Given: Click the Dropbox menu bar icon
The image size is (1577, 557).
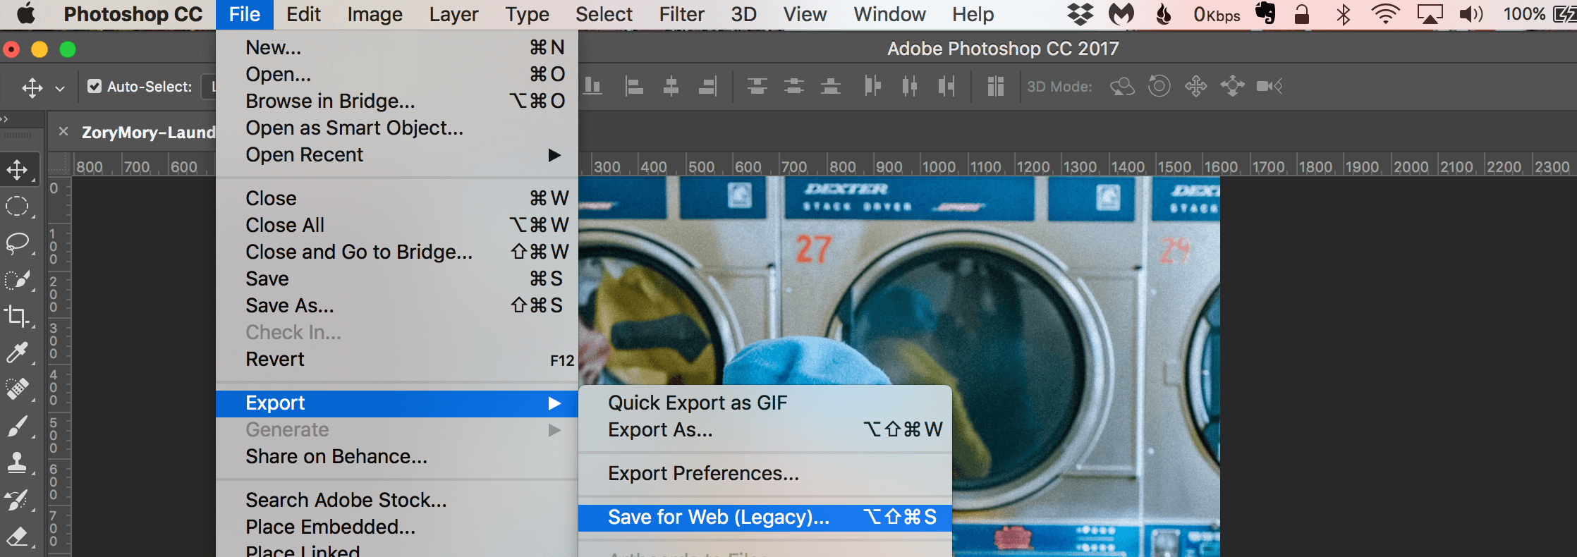Looking at the screenshot, I should (1080, 14).
